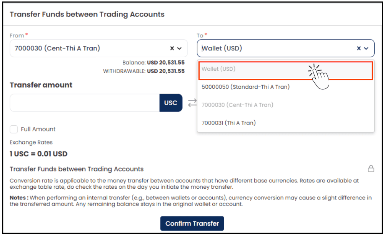The image size is (385, 236).
Task: Click the Full Amount label
Action: click(38, 129)
